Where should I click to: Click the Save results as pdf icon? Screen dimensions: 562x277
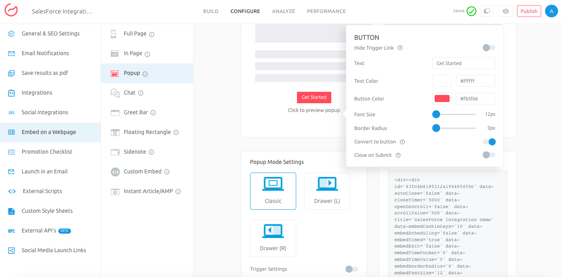(x=11, y=73)
